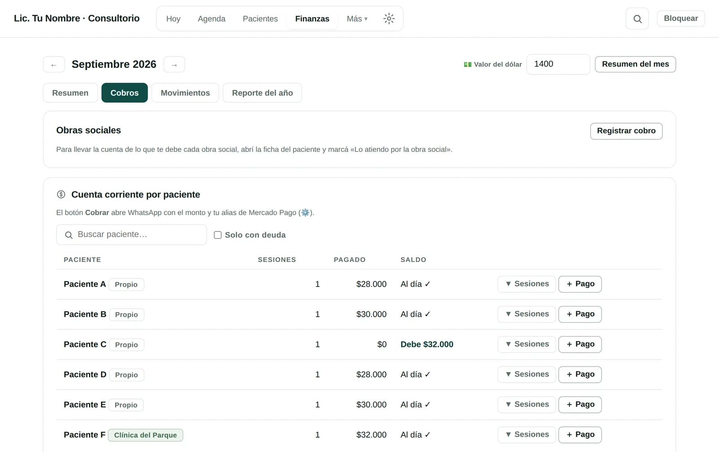The image size is (719, 452).
Task: Enable the Solo con deuda checkbox
Action: click(x=217, y=235)
